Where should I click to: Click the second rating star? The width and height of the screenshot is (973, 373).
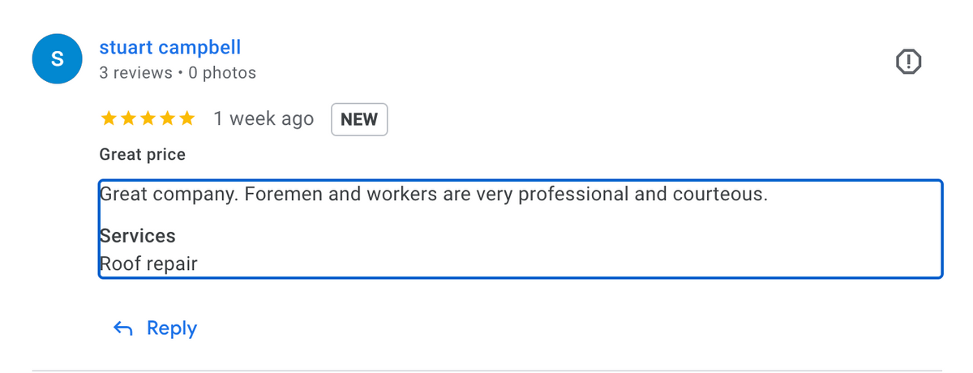point(127,119)
